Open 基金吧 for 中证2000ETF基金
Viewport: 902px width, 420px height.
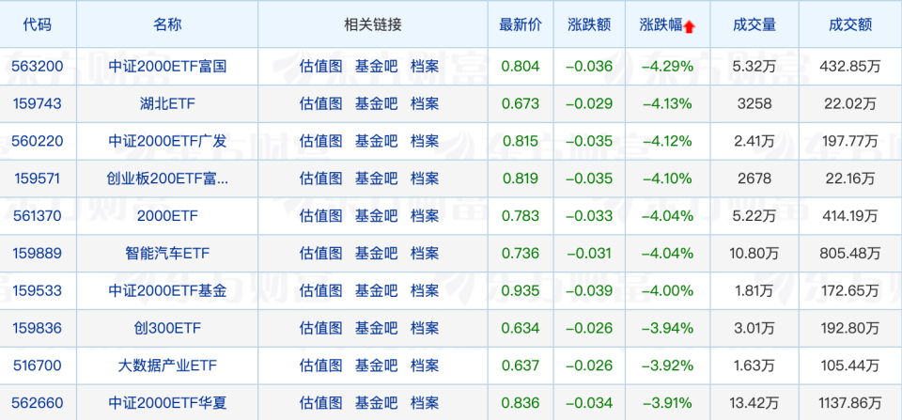[376, 290]
